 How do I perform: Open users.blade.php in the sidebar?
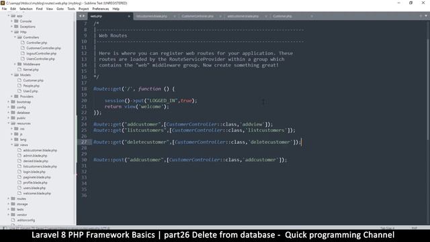pos(34,188)
